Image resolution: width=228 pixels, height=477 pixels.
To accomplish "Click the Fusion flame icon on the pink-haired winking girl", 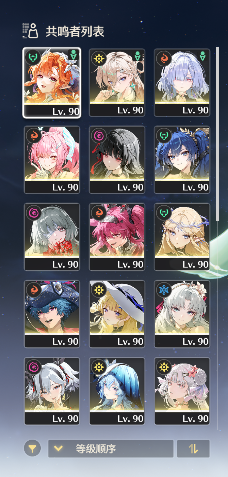I will click(34, 135).
